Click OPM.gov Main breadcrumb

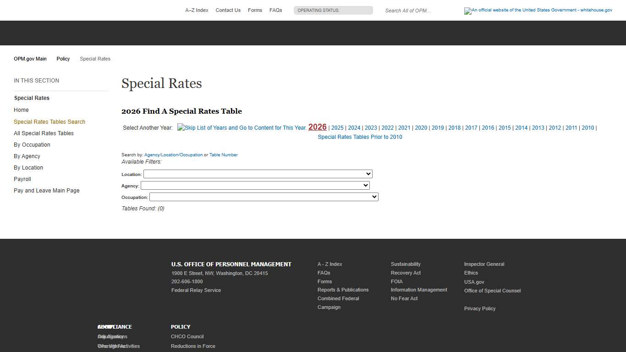pos(30,59)
